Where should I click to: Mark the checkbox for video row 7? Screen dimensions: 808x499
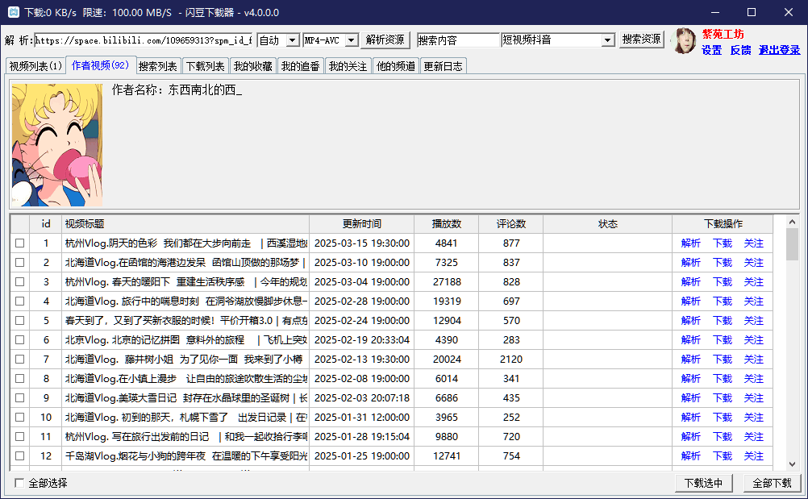[19, 359]
